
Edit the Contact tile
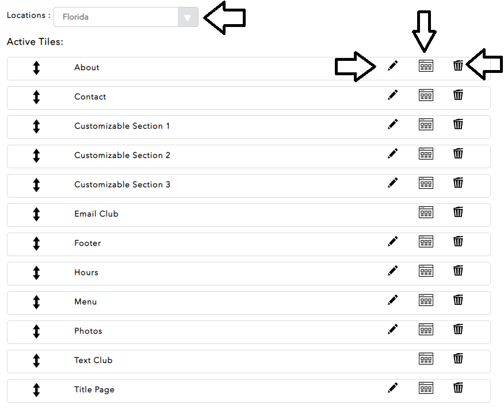(x=393, y=95)
